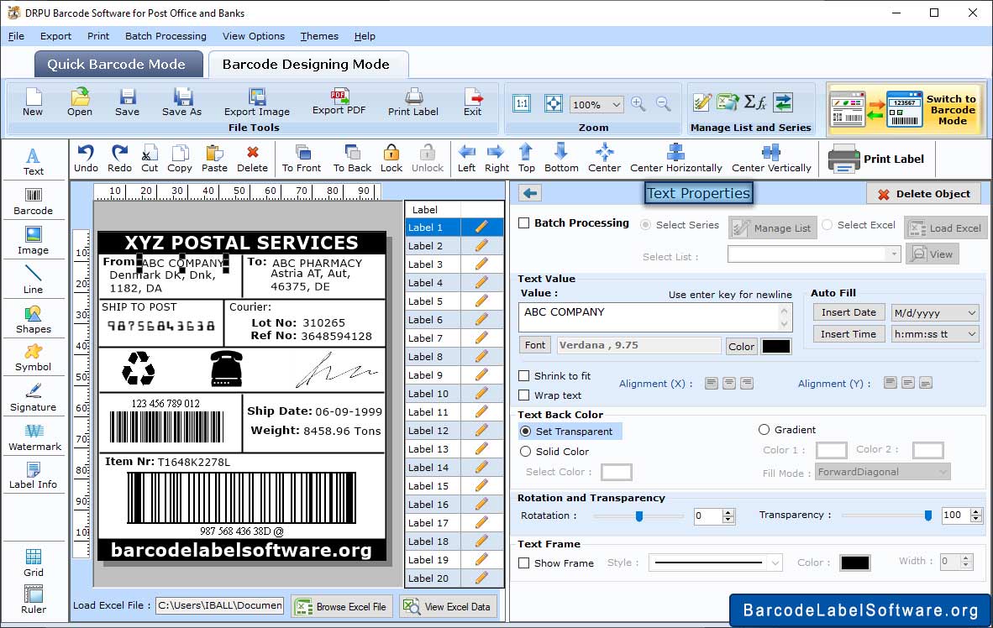Image resolution: width=993 pixels, height=628 pixels.
Task: Click the Zoom in magnifier
Action: (638, 103)
